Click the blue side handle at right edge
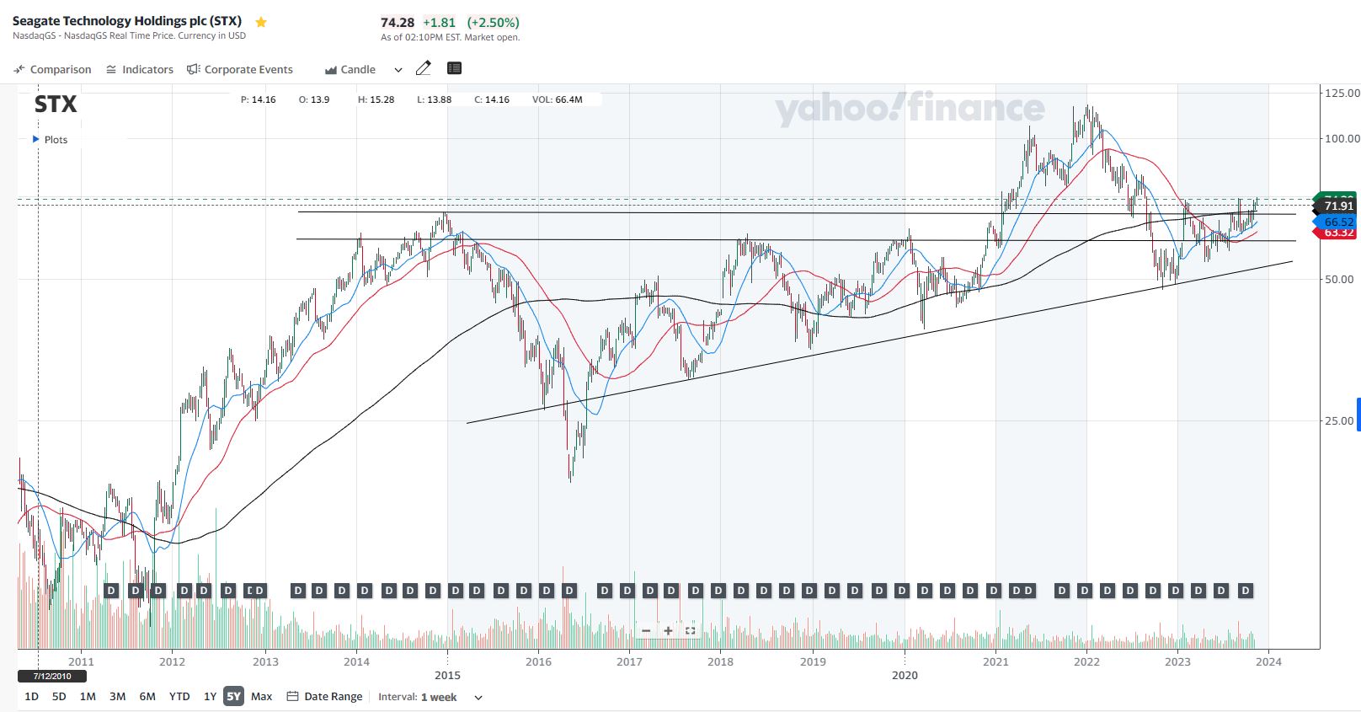The height and width of the screenshot is (712, 1361). (1358, 414)
